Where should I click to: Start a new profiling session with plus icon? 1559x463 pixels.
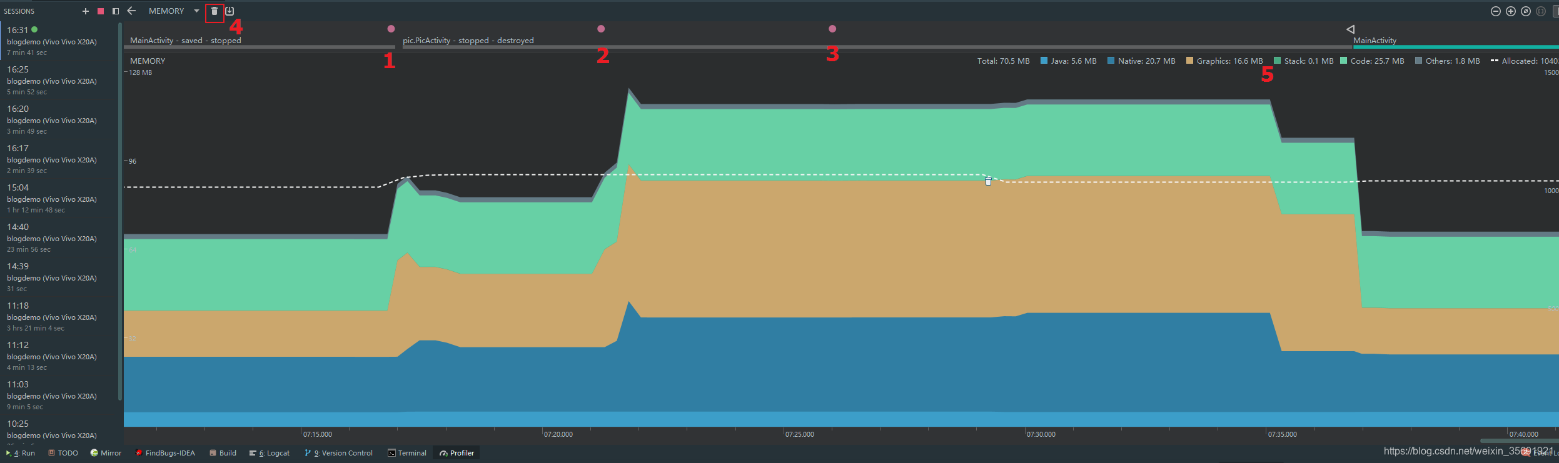point(86,11)
